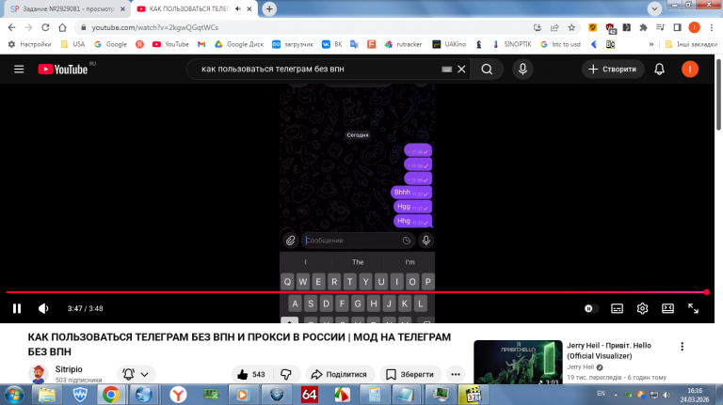Open the Настройки bookmark

[x=30, y=44]
